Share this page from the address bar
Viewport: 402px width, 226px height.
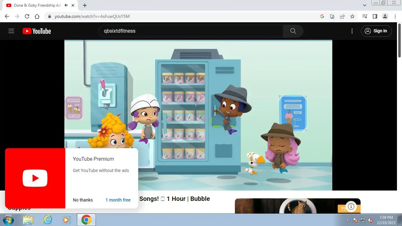(x=342, y=16)
